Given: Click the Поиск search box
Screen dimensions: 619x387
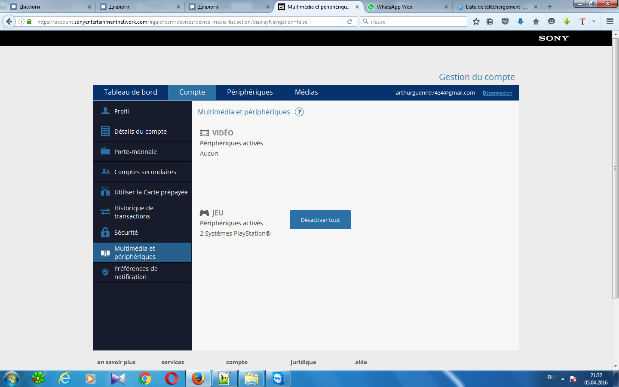Looking at the screenshot, I should (414, 21).
